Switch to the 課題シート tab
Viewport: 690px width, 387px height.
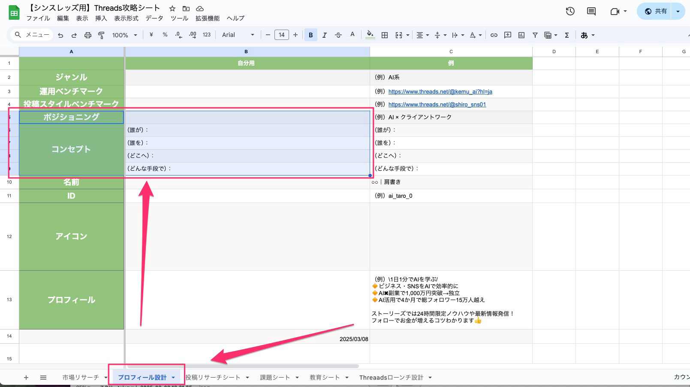click(x=274, y=378)
